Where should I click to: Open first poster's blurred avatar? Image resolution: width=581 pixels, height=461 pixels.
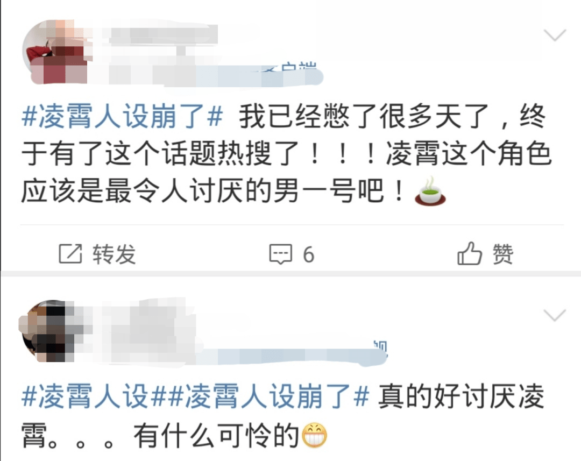pos(56,52)
